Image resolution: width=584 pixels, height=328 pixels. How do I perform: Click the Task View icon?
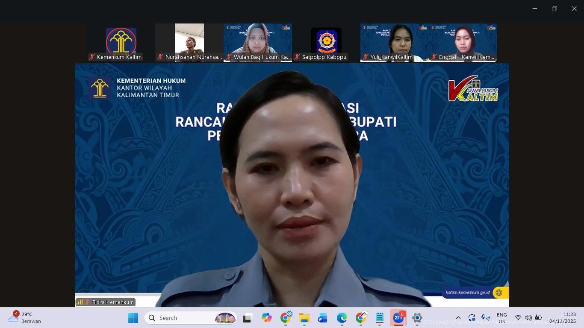[x=248, y=318]
